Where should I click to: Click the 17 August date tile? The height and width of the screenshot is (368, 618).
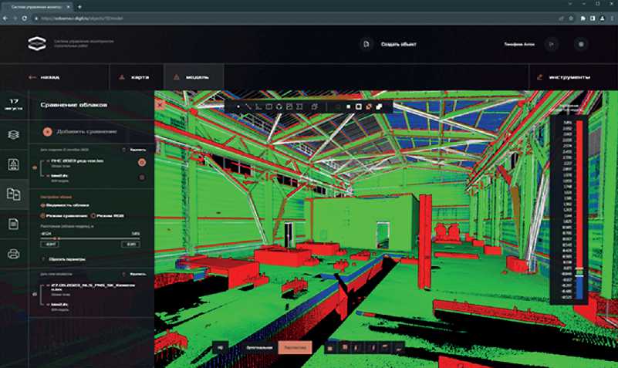tap(14, 104)
